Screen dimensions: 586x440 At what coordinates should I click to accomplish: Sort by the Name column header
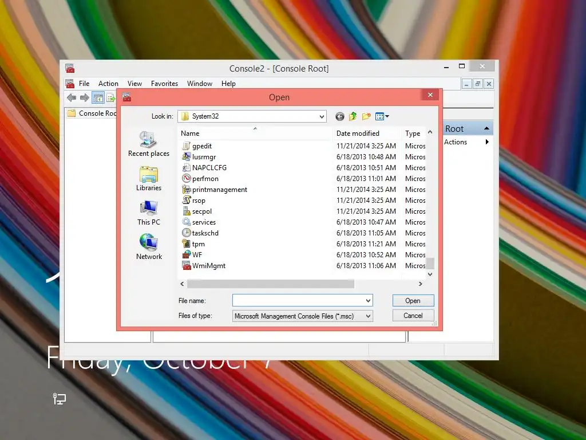(255, 133)
